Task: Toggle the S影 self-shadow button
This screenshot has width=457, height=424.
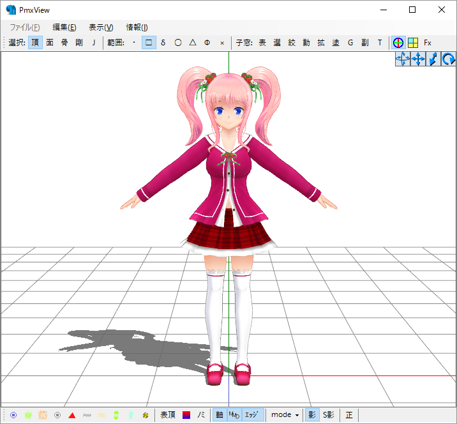Action: tap(329, 415)
